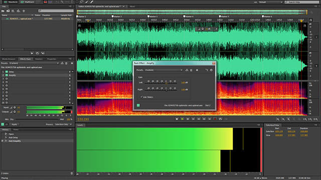The image size is (321, 180).
Task: Open the Media Browser tab
Action: [x=9, y=59]
